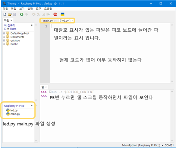Open the 편집 menu
176x148 pixels.
point(13,9)
